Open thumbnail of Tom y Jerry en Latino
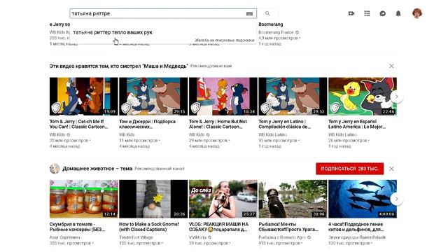448x252 pixels. [x=293, y=97]
